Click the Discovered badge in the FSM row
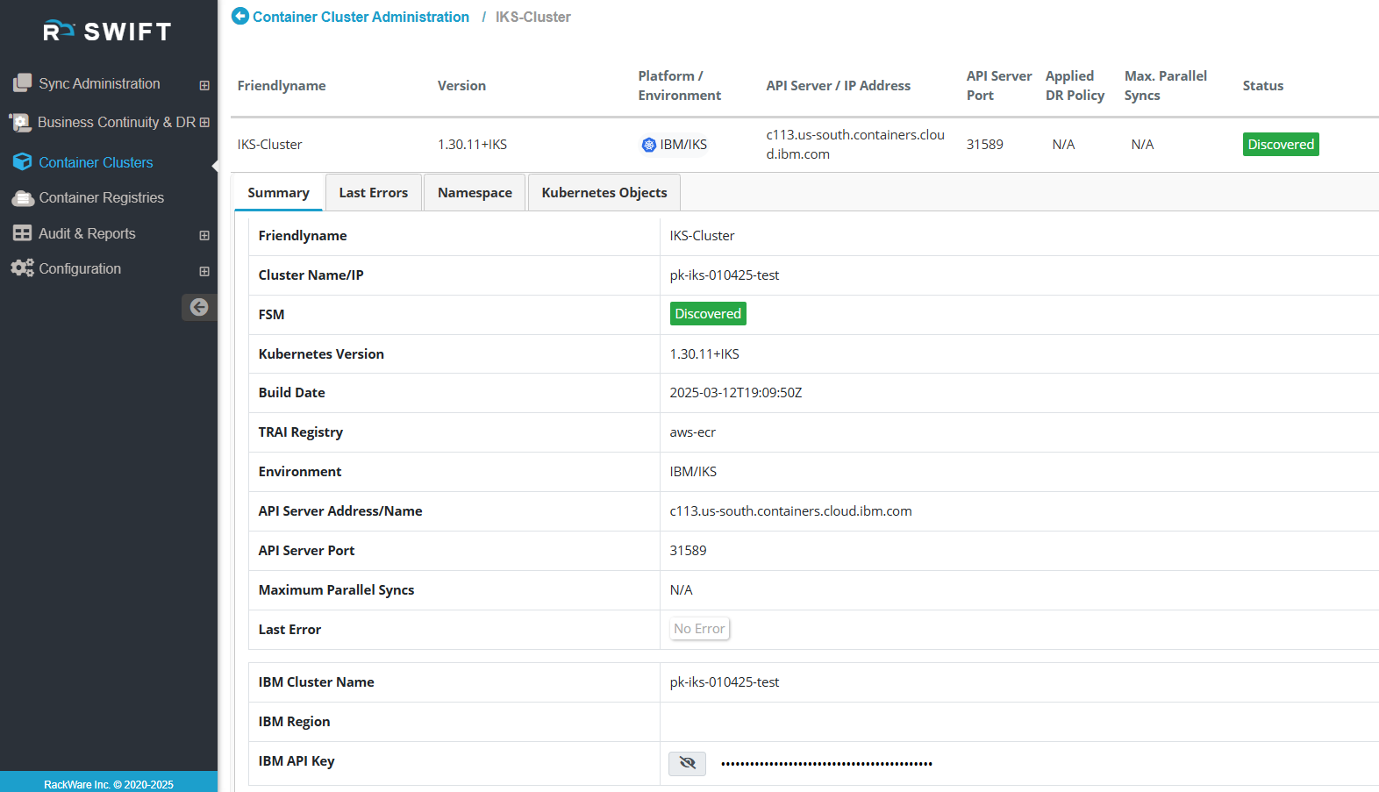Image resolution: width=1379 pixels, height=792 pixels. pyautogui.click(x=708, y=314)
